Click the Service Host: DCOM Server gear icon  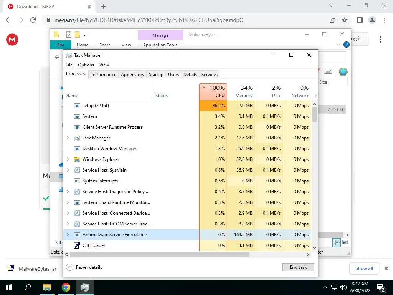click(77, 224)
